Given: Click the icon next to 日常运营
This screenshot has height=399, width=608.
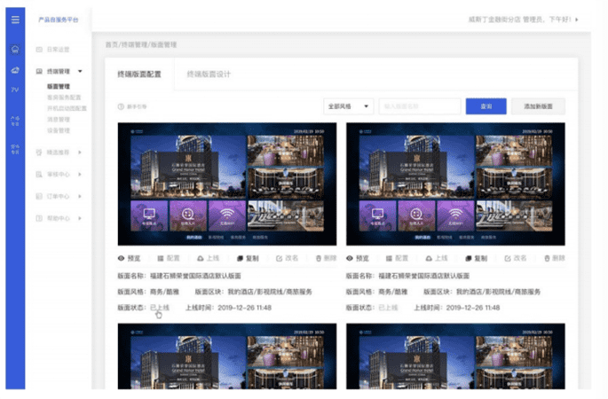Looking at the screenshot, I should [x=39, y=50].
